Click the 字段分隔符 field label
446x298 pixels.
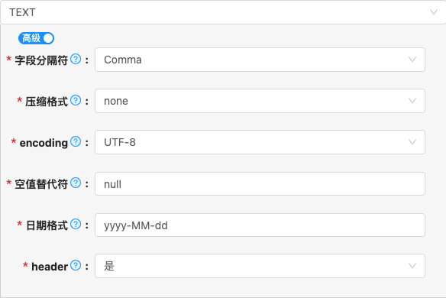pyautogui.click(x=41, y=60)
